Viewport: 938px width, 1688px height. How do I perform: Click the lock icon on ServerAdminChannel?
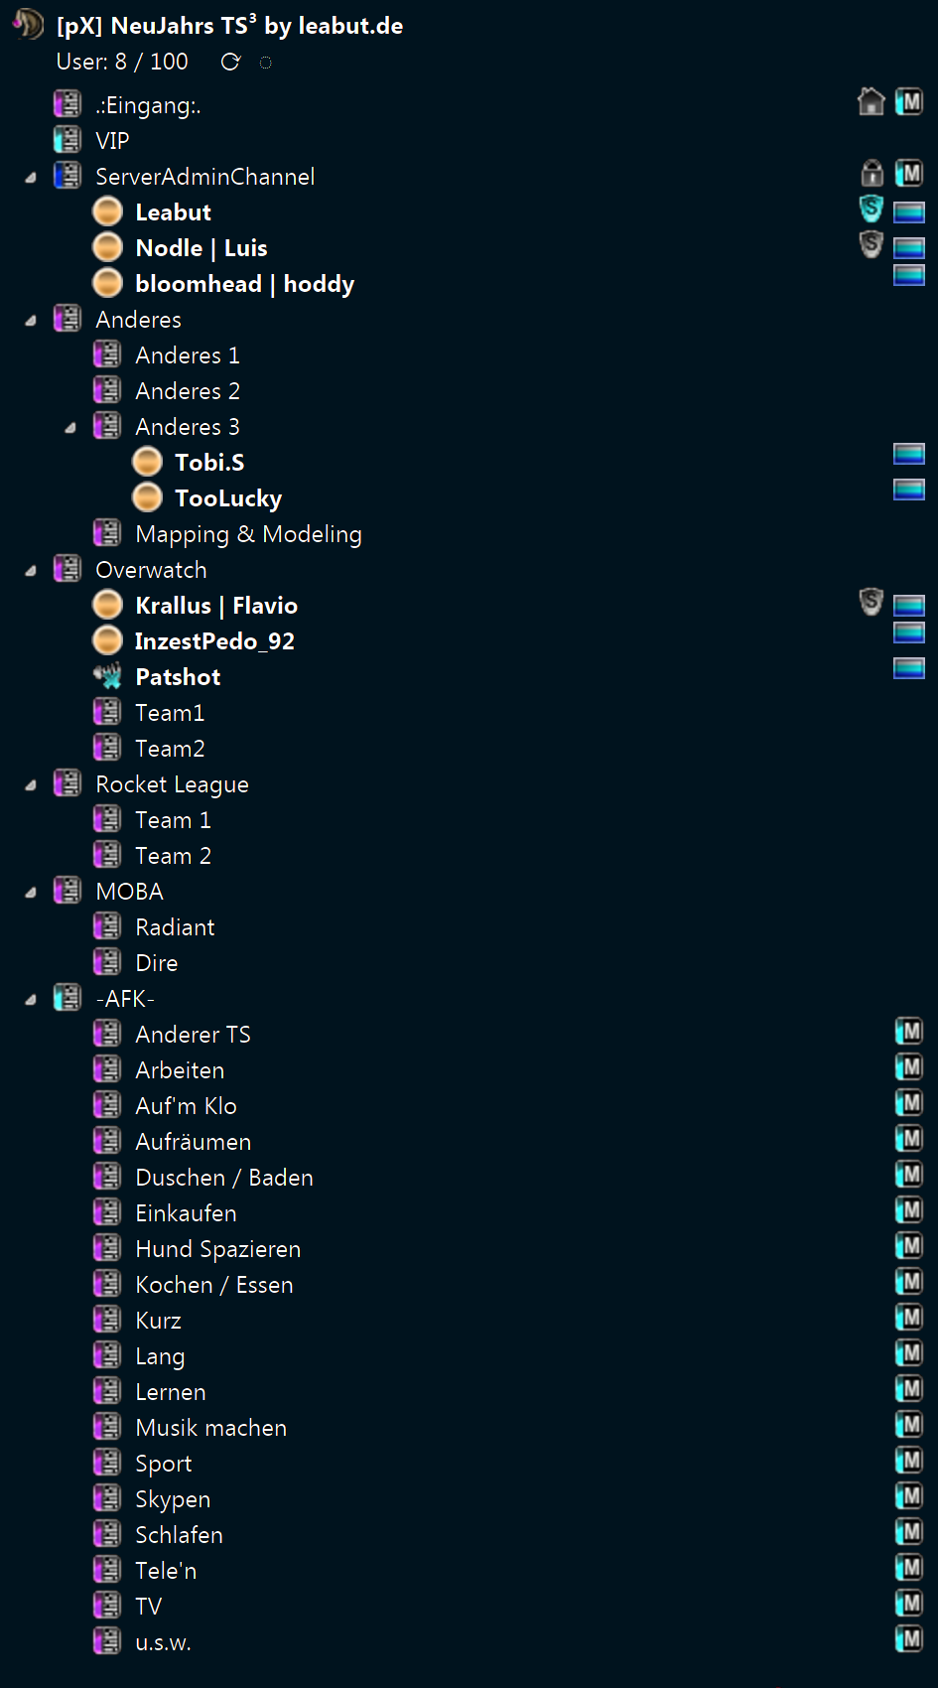(x=871, y=174)
